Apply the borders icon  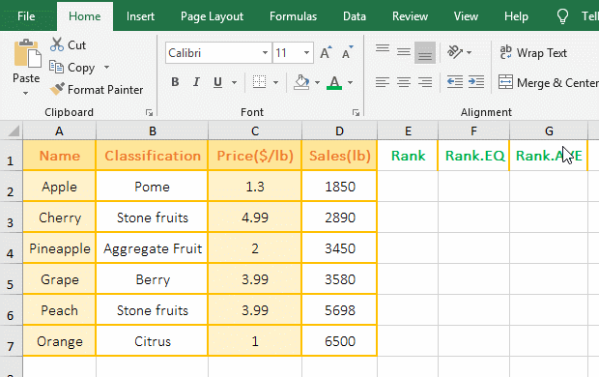(x=259, y=82)
